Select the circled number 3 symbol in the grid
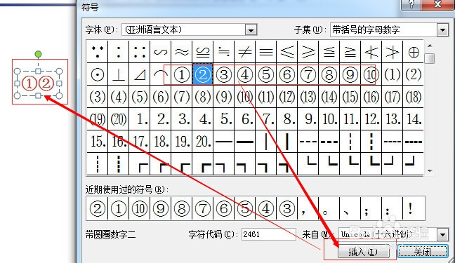 tap(224, 74)
